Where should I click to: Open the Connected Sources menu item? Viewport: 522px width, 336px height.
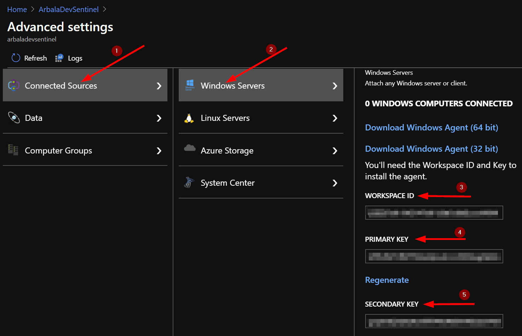[85, 85]
